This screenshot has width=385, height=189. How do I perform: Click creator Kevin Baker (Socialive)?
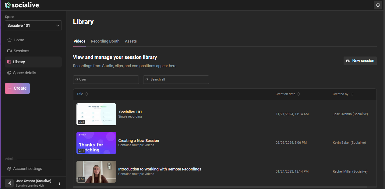(x=349, y=143)
